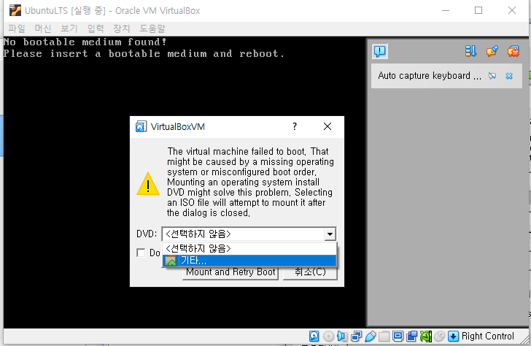The width and height of the screenshot is (531, 346).
Task: Click the USB devices status icon
Action: pos(370,337)
